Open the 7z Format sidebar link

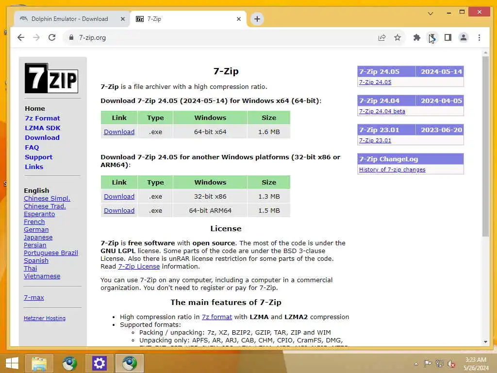(42, 119)
